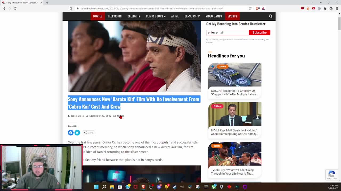
Task: Go to the Censorship section
Action: (x=192, y=16)
